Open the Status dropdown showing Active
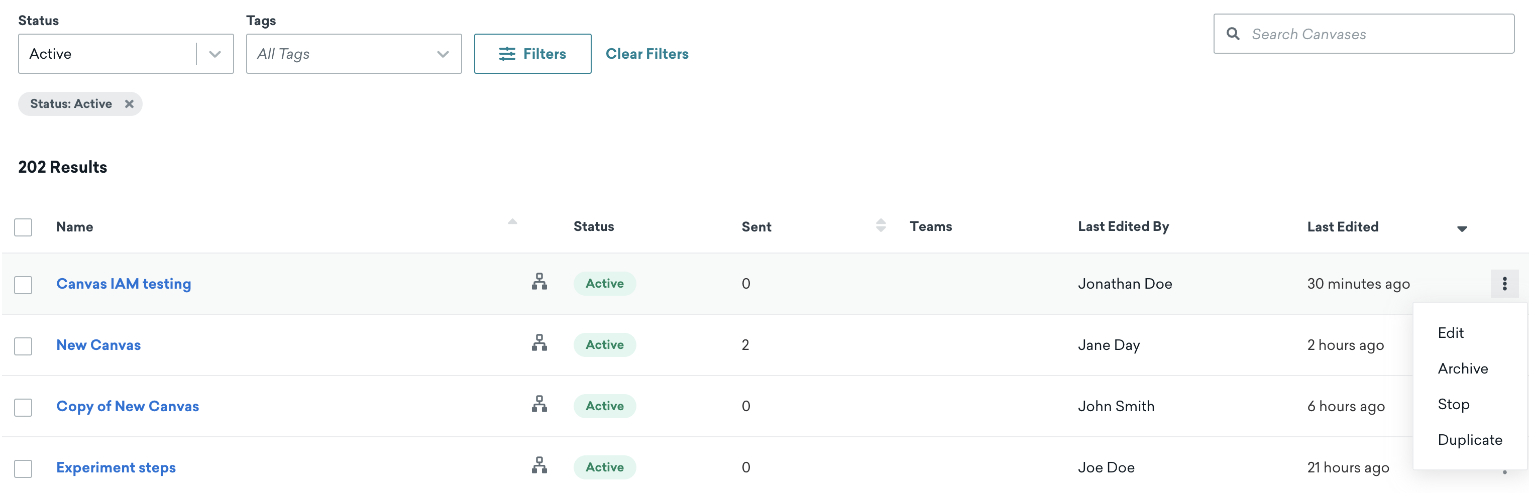The width and height of the screenshot is (1529, 493). [126, 54]
